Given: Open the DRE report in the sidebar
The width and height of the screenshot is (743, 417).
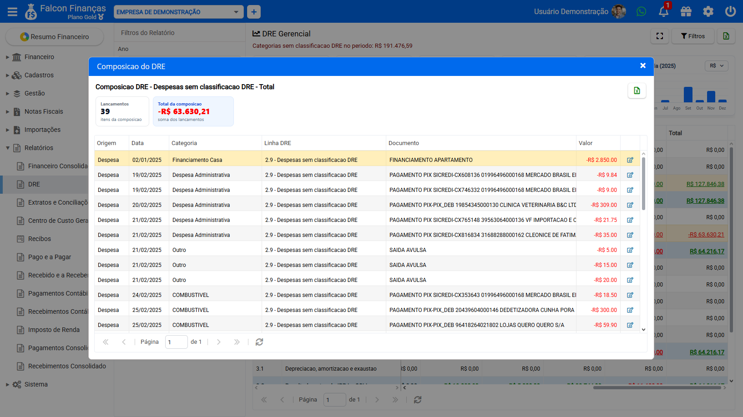Looking at the screenshot, I should (34, 184).
